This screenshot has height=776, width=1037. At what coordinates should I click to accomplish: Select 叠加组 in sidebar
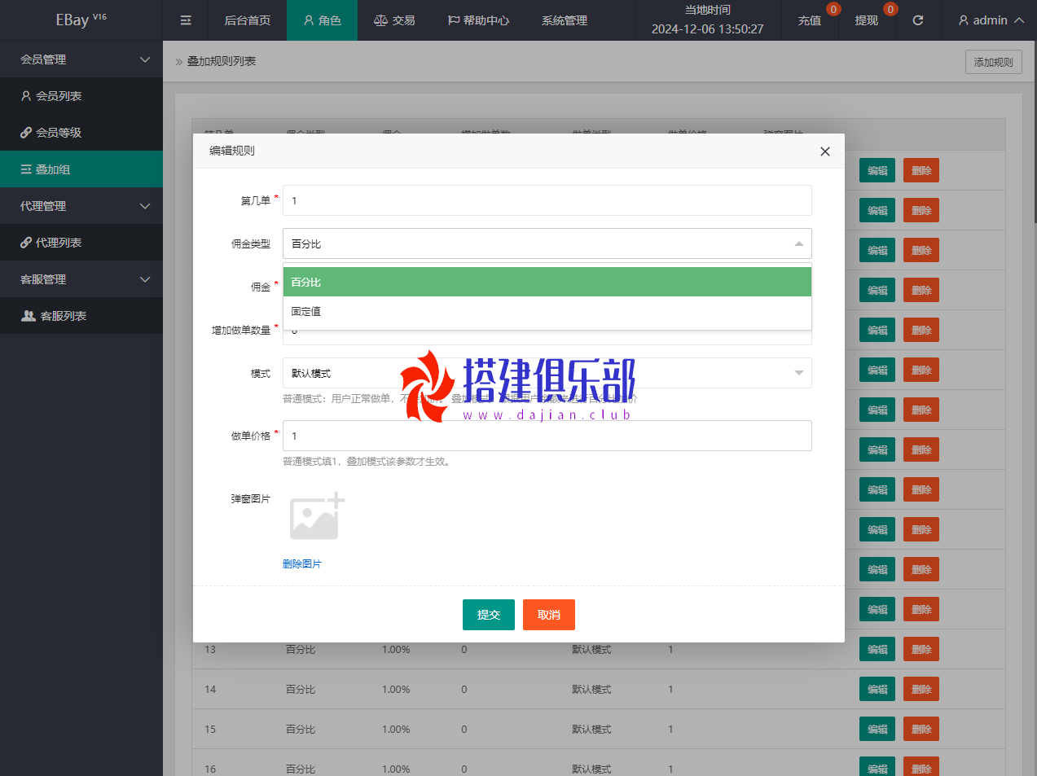coord(81,169)
